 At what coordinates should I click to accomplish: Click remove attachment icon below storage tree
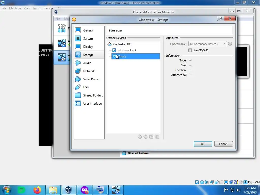click(x=157, y=137)
